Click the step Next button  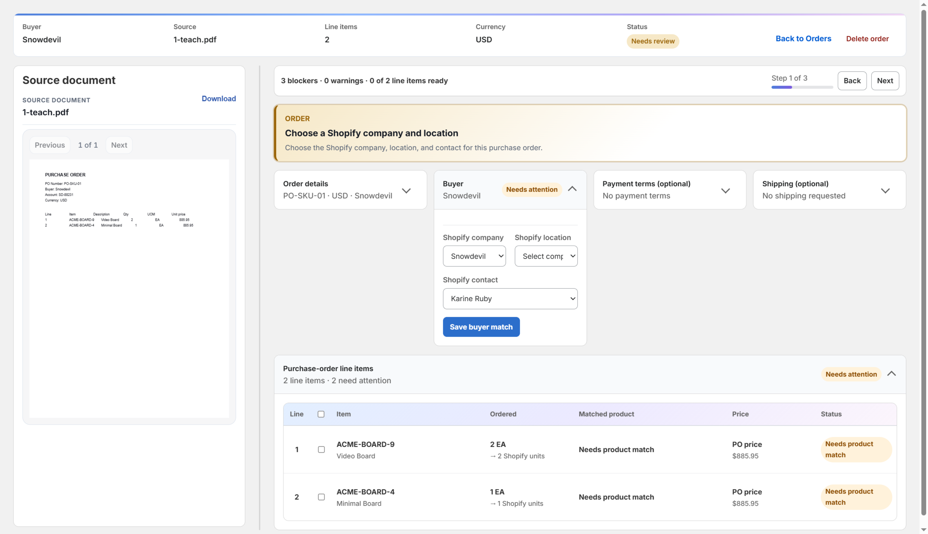pos(885,81)
